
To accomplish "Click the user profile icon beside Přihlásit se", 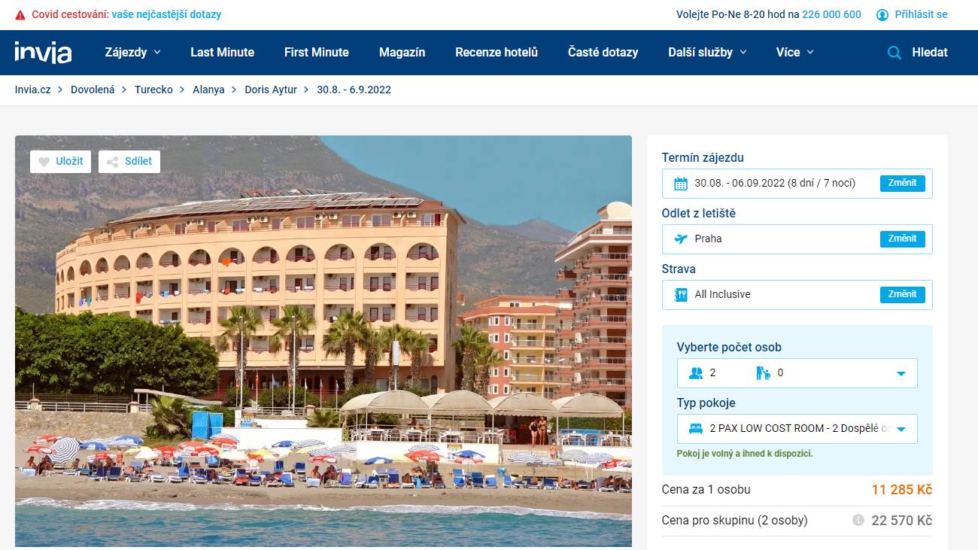I will click(882, 15).
